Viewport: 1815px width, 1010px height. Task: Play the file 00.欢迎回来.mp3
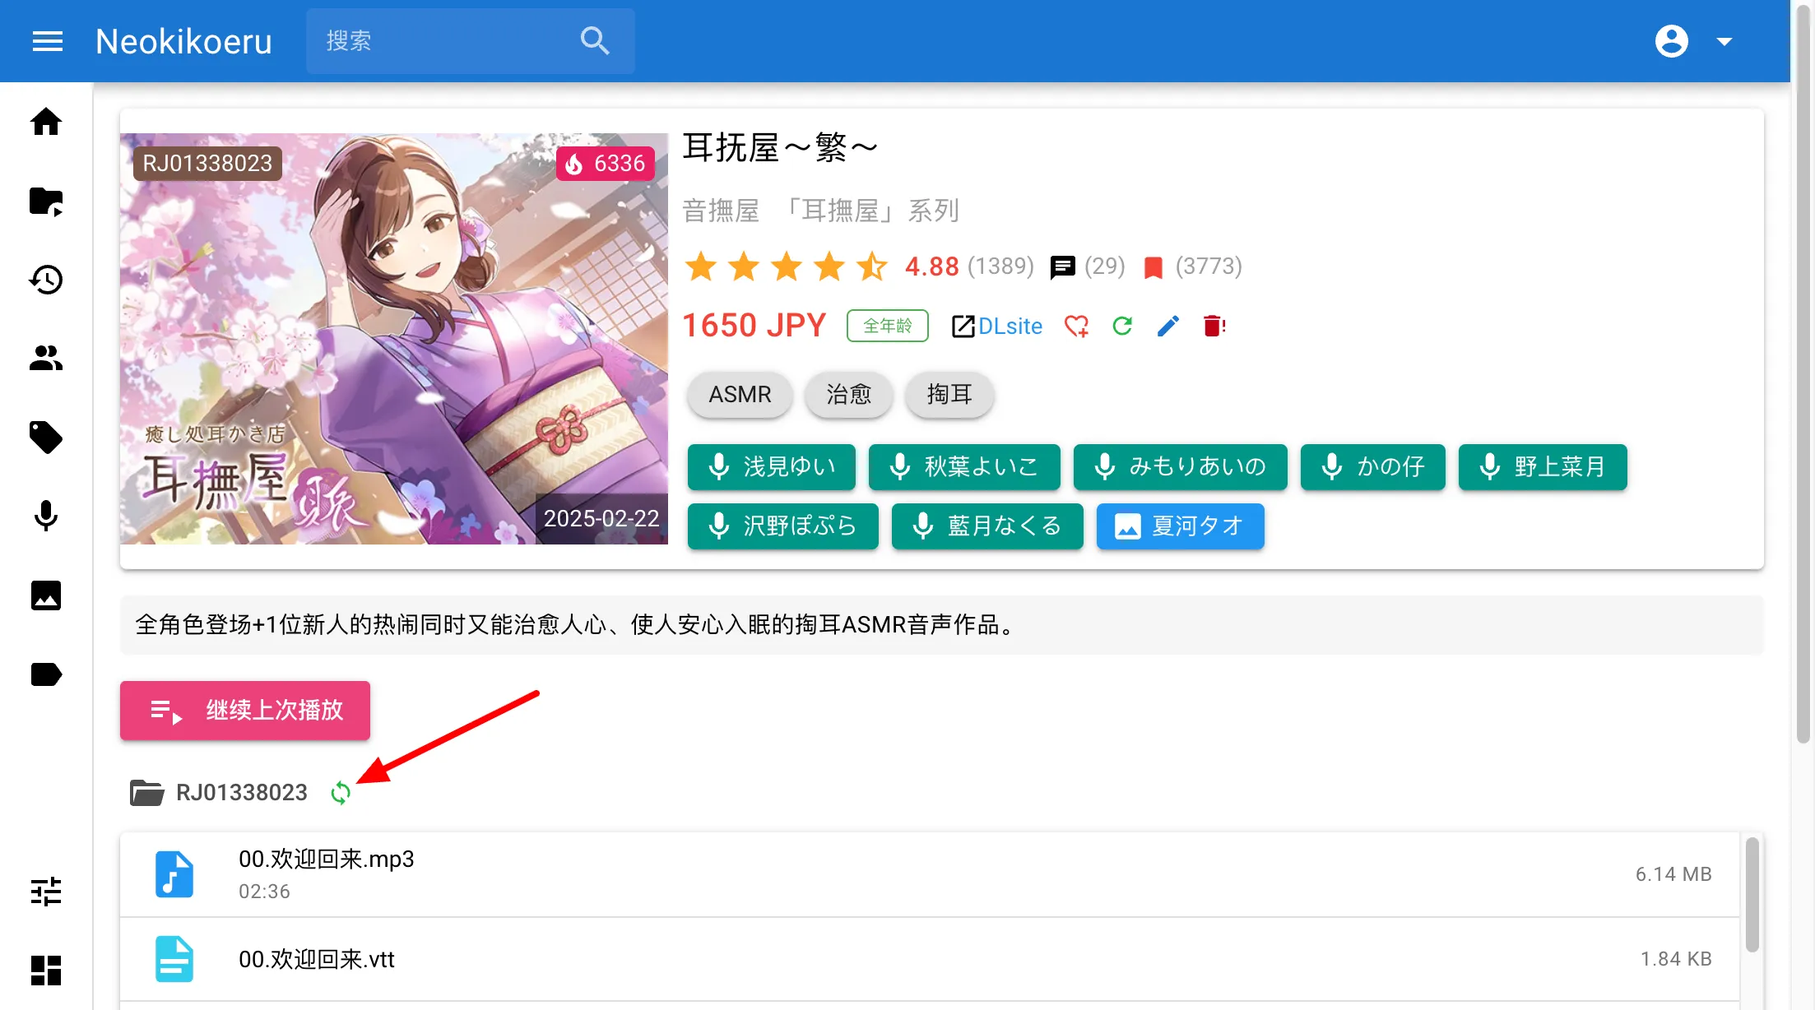930,874
